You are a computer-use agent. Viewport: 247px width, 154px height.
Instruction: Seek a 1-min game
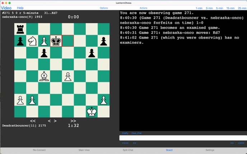click(199, 8)
